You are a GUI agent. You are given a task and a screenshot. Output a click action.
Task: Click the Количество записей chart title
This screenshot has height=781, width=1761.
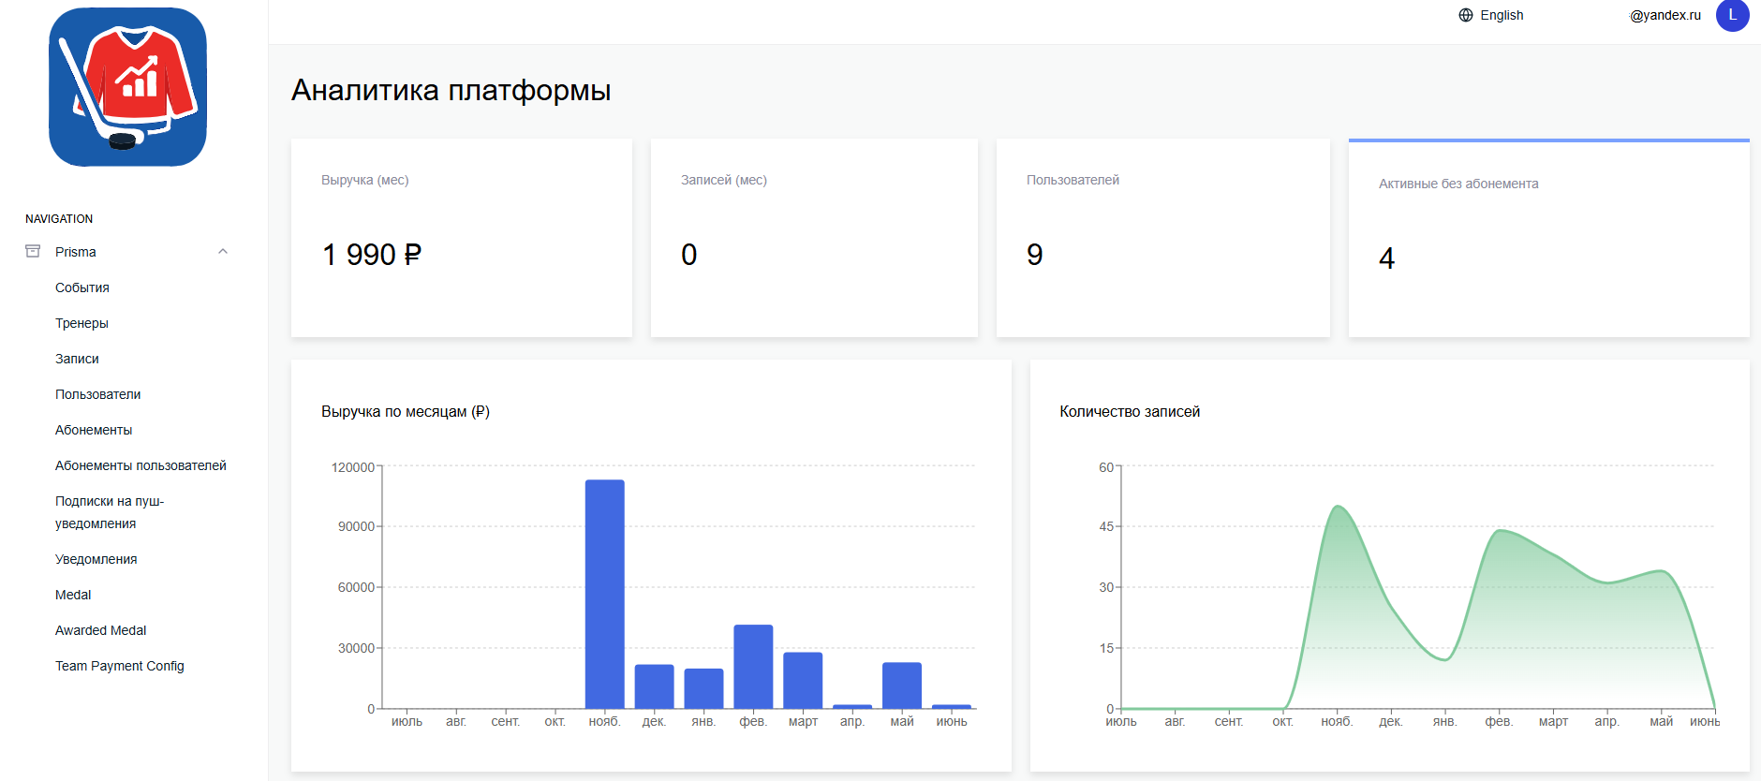pyautogui.click(x=1130, y=411)
